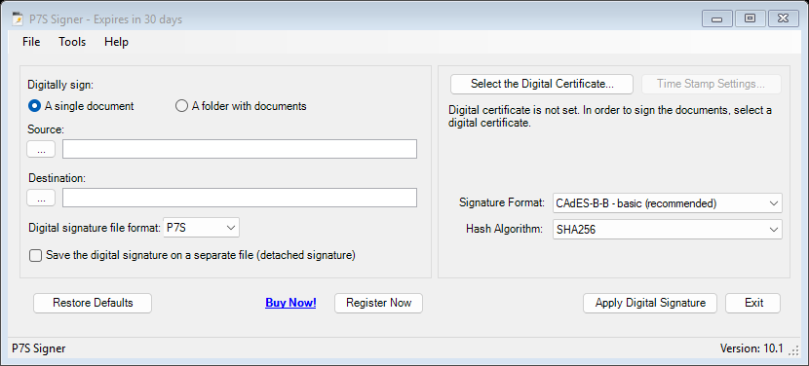Click the P7S Signer title bar app icon

tap(17, 19)
